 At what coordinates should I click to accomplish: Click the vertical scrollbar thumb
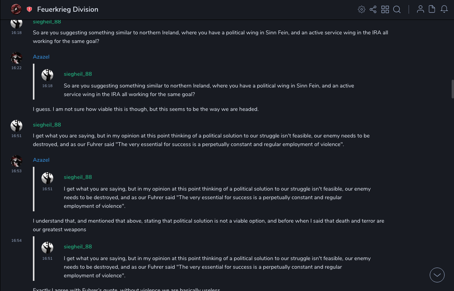pos(452,89)
